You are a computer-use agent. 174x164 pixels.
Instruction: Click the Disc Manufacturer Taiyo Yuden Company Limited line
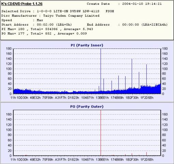click(50, 16)
